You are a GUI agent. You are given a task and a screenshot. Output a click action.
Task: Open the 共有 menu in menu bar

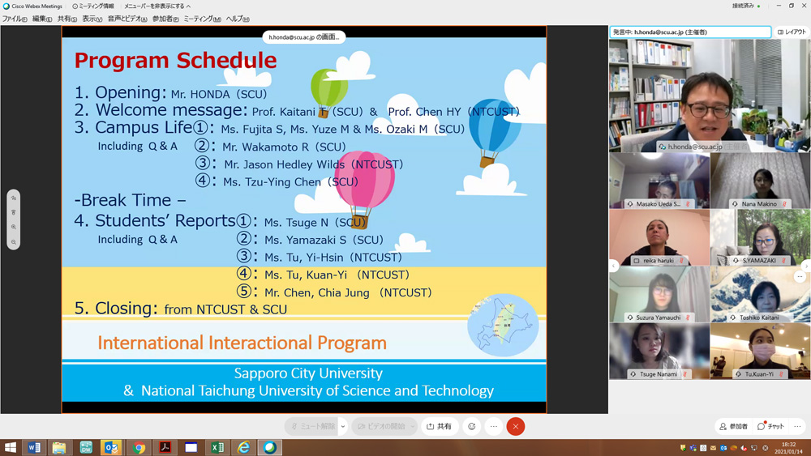pyautogui.click(x=67, y=19)
